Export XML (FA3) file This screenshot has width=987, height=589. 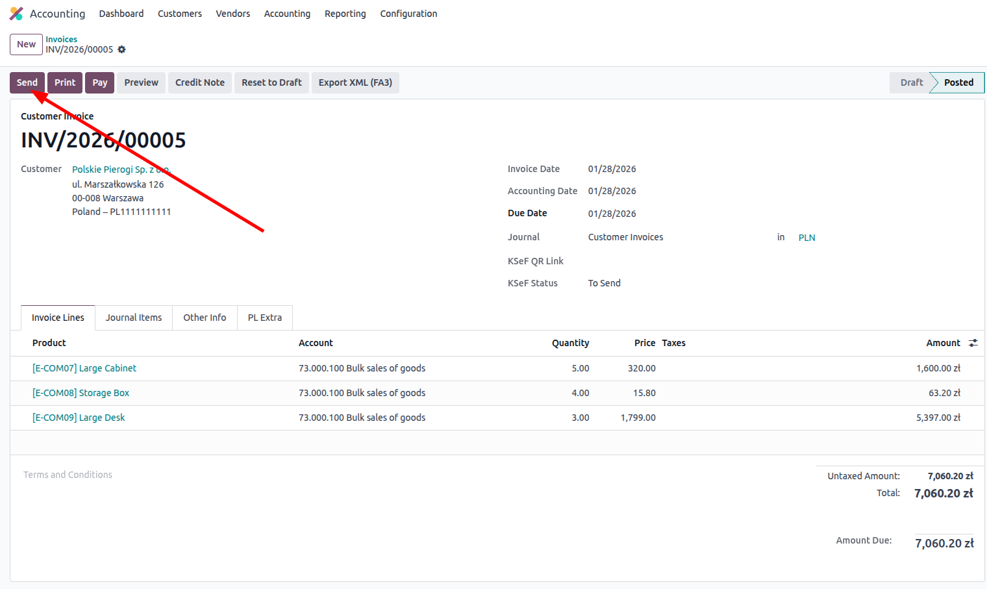pyautogui.click(x=355, y=82)
